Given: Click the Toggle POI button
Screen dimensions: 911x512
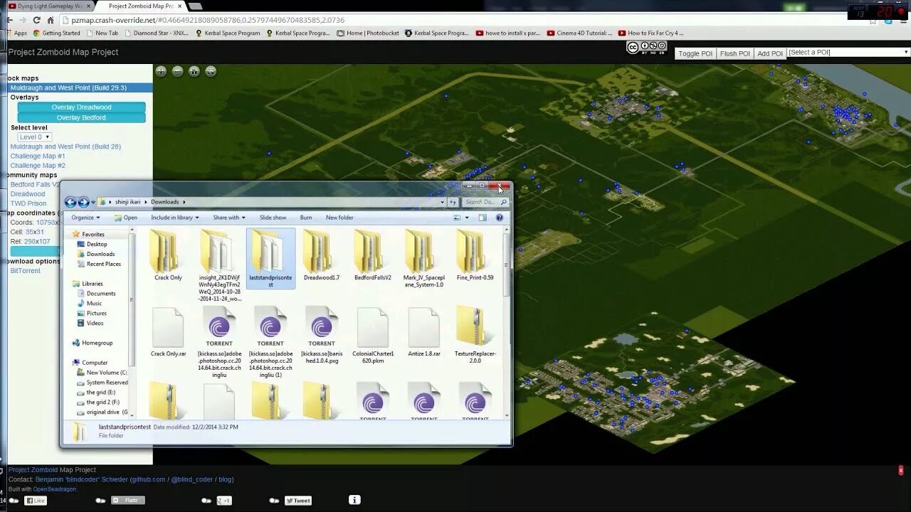Looking at the screenshot, I should 695,53.
